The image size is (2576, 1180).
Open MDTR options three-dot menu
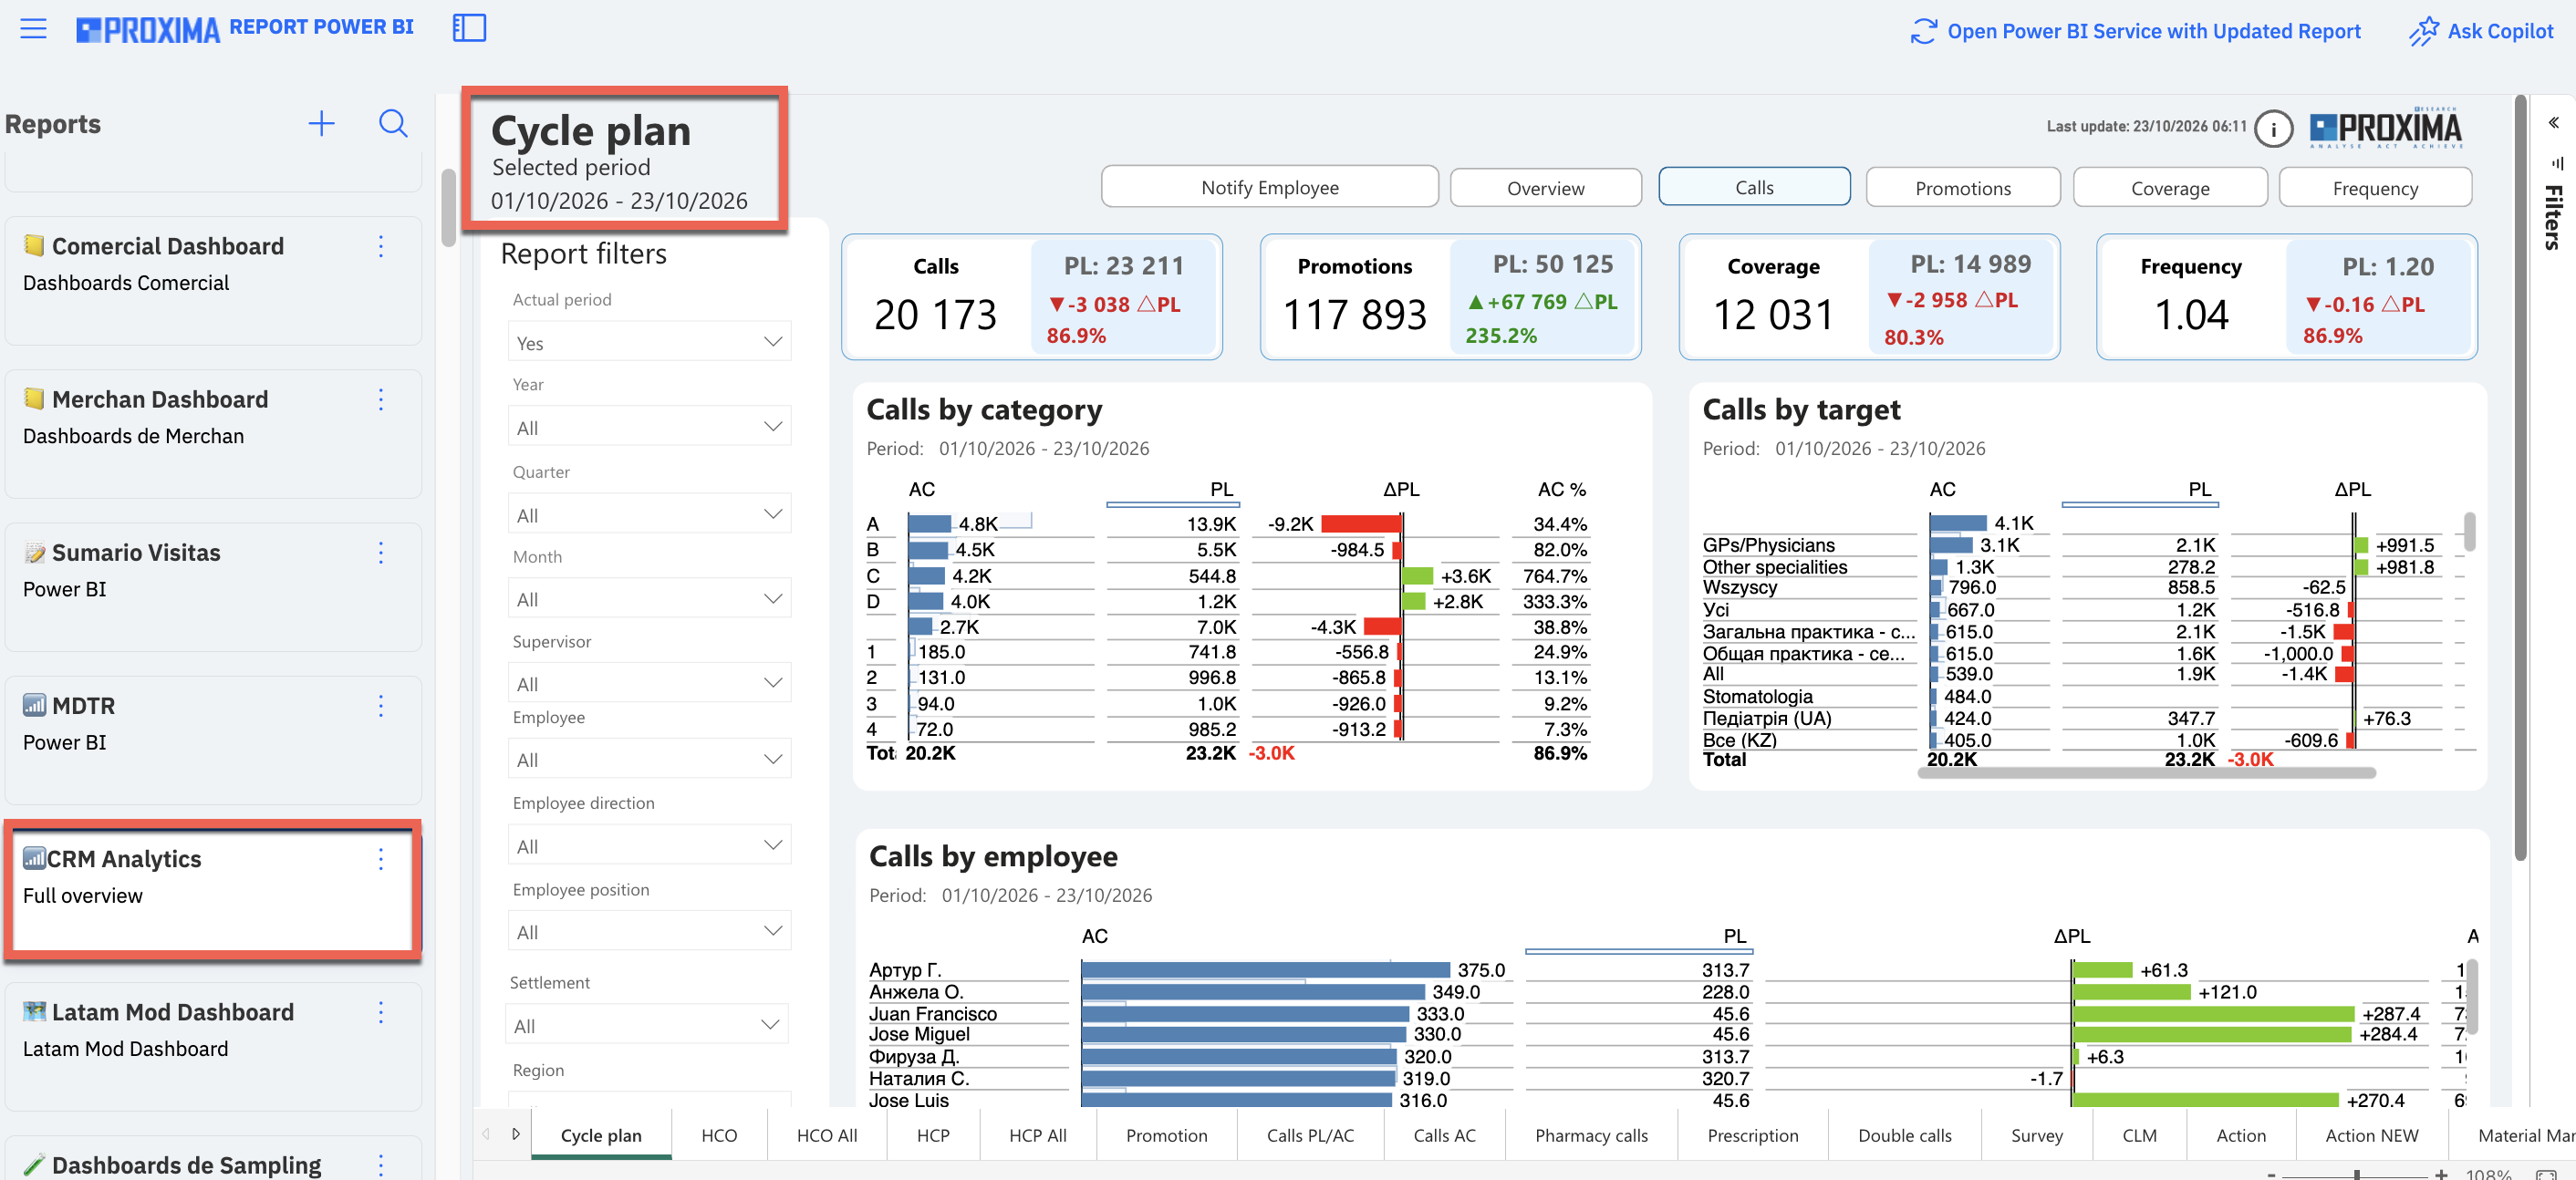pyautogui.click(x=381, y=706)
